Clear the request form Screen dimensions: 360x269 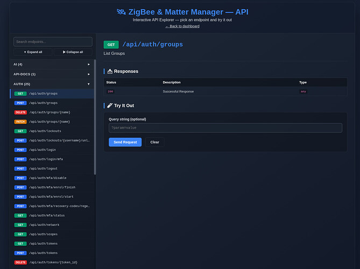click(x=155, y=142)
